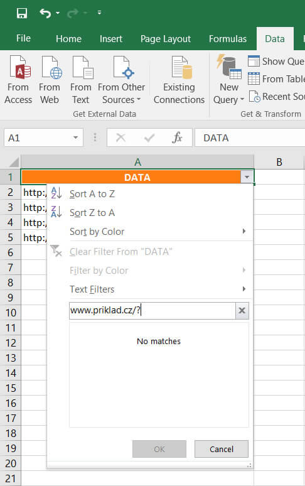Click Recent Sources icon
The width and height of the screenshot is (305, 486).
(x=254, y=97)
